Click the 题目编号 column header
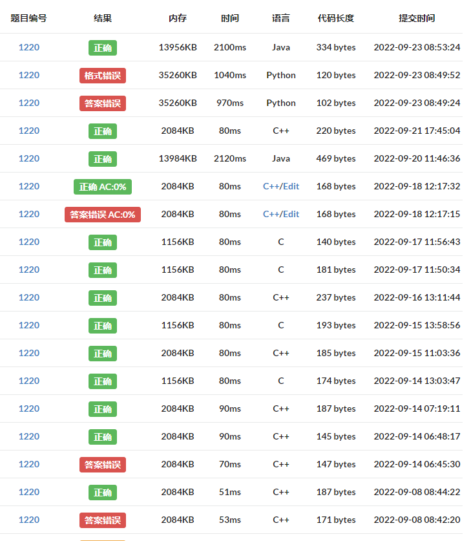The width and height of the screenshot is (471, 541). pyautogui.click(x=28, y=18)
